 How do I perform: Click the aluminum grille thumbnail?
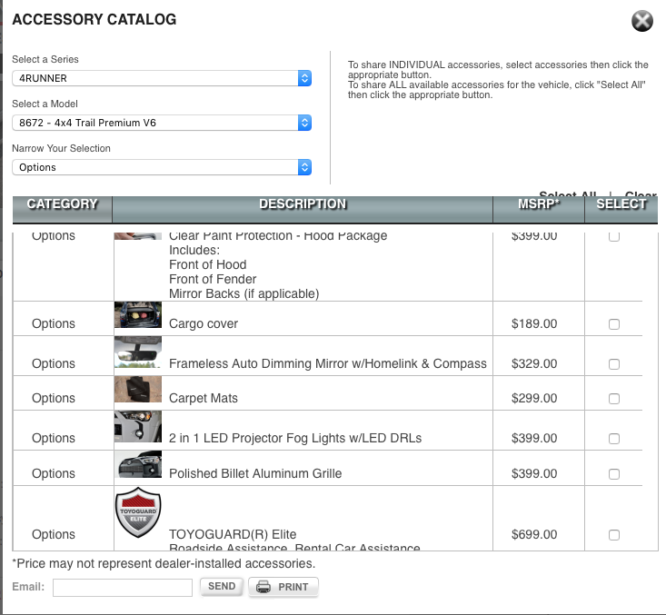138,464
